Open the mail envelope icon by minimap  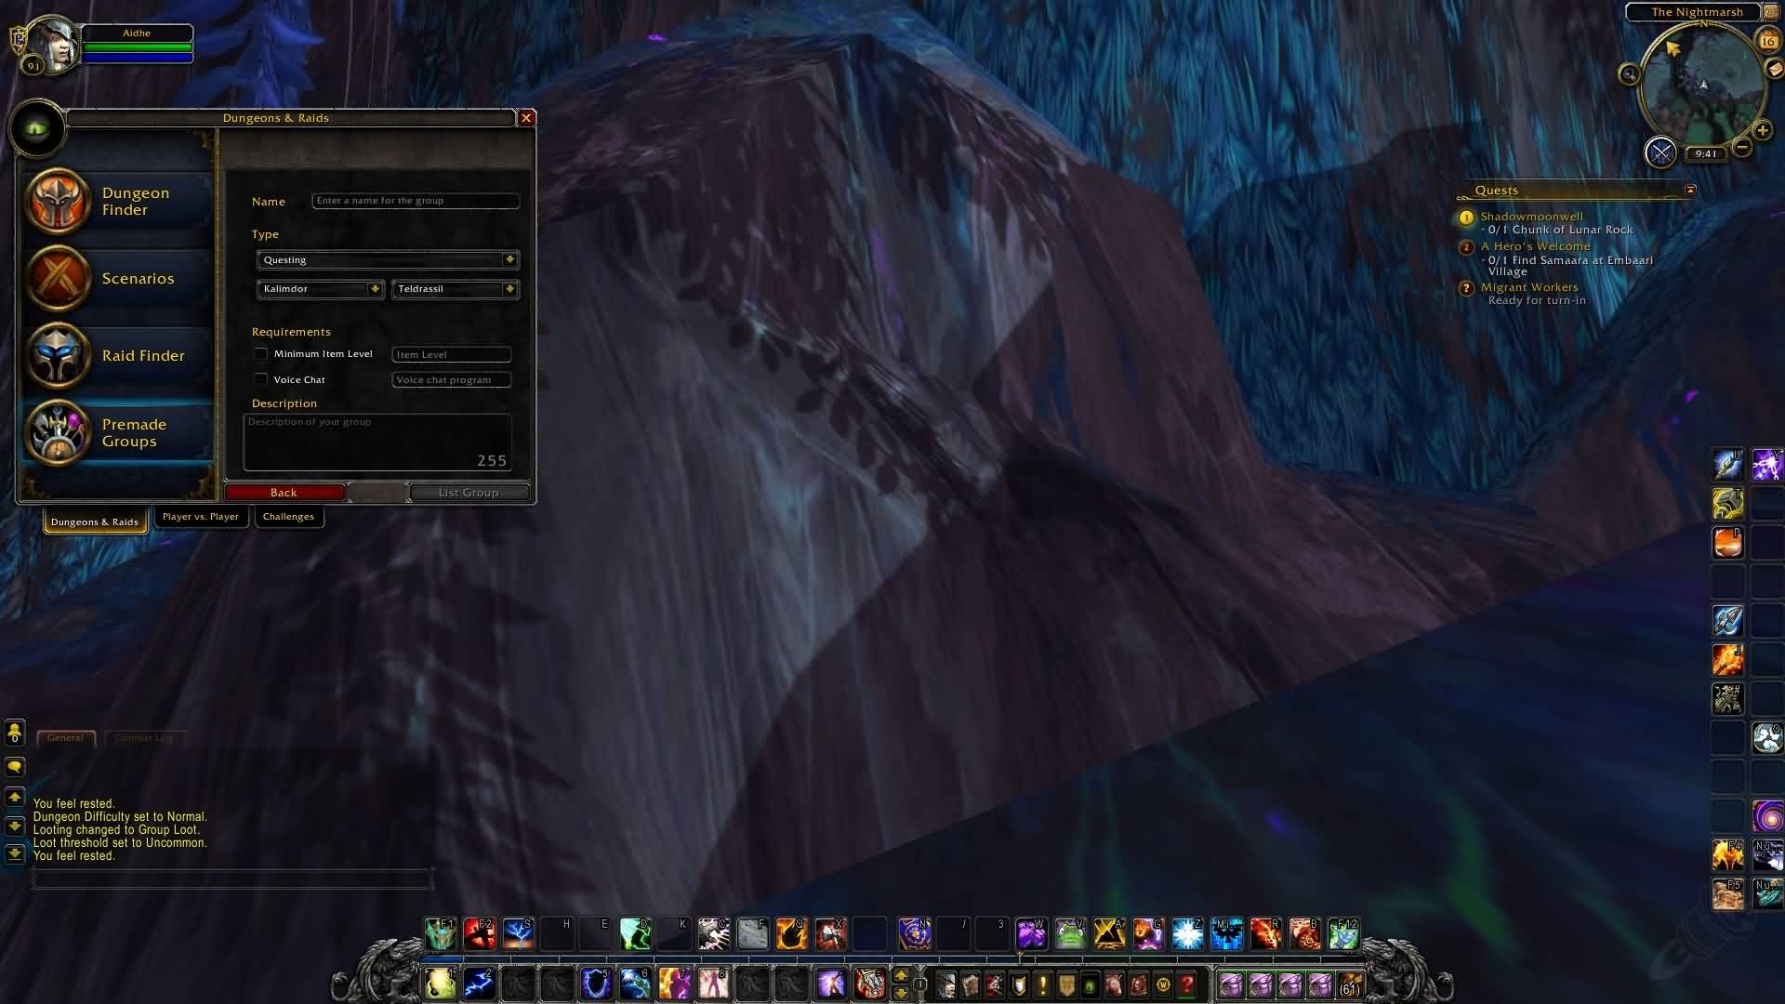1774,69
